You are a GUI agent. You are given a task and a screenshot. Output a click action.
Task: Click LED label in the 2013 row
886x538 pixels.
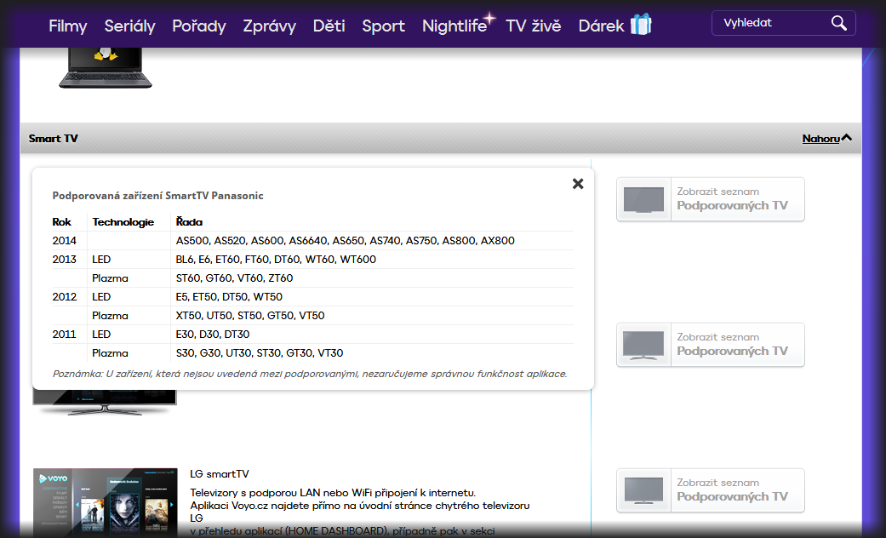click(x=101, y=260)
